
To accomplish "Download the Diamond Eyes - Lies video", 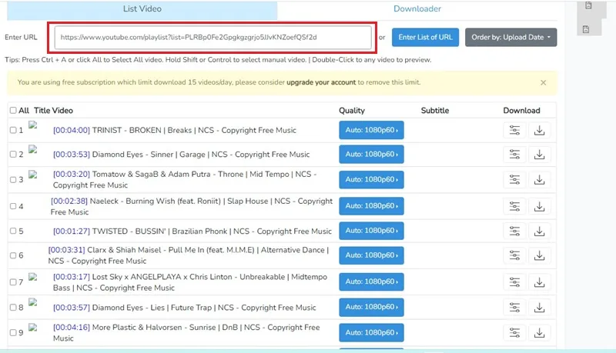I will (x=540, y=308).
